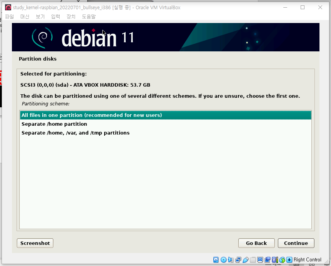Click Go Back to return

coord(256,243)
